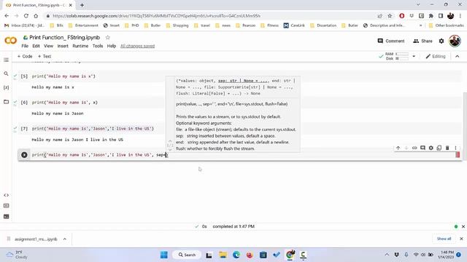
Task: Open Windows Start menu
Action: (x=164, y=255)
